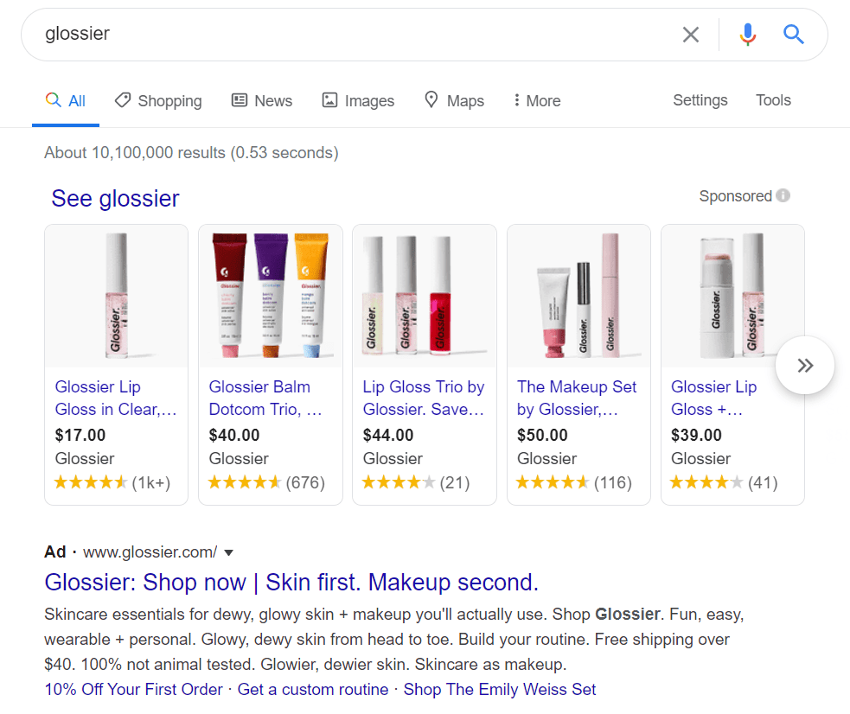Expand the ad URL dropdown arrow
Screen dimensions: 850x714
(229, 553)
